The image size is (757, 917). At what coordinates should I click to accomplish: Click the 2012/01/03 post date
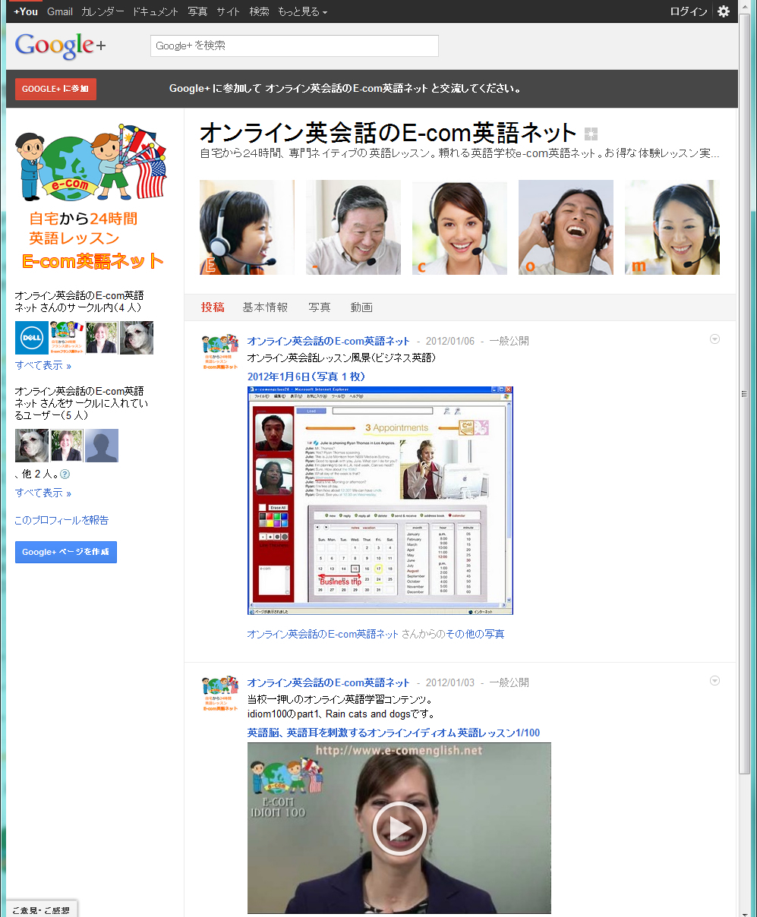(449, 682)
